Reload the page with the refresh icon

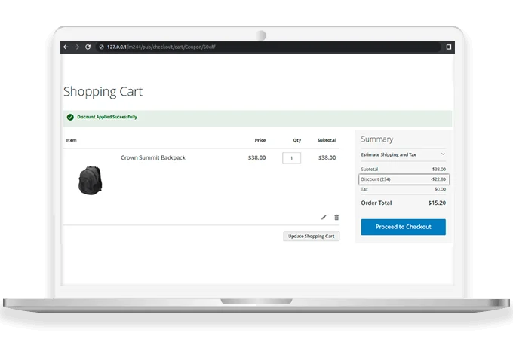tap(88, 47)
